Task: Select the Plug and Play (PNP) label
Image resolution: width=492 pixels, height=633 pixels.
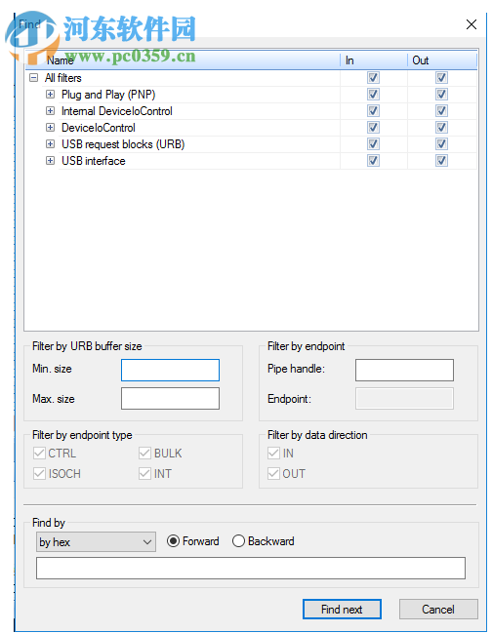Action: pyautogui.click(x=108, y=94)
